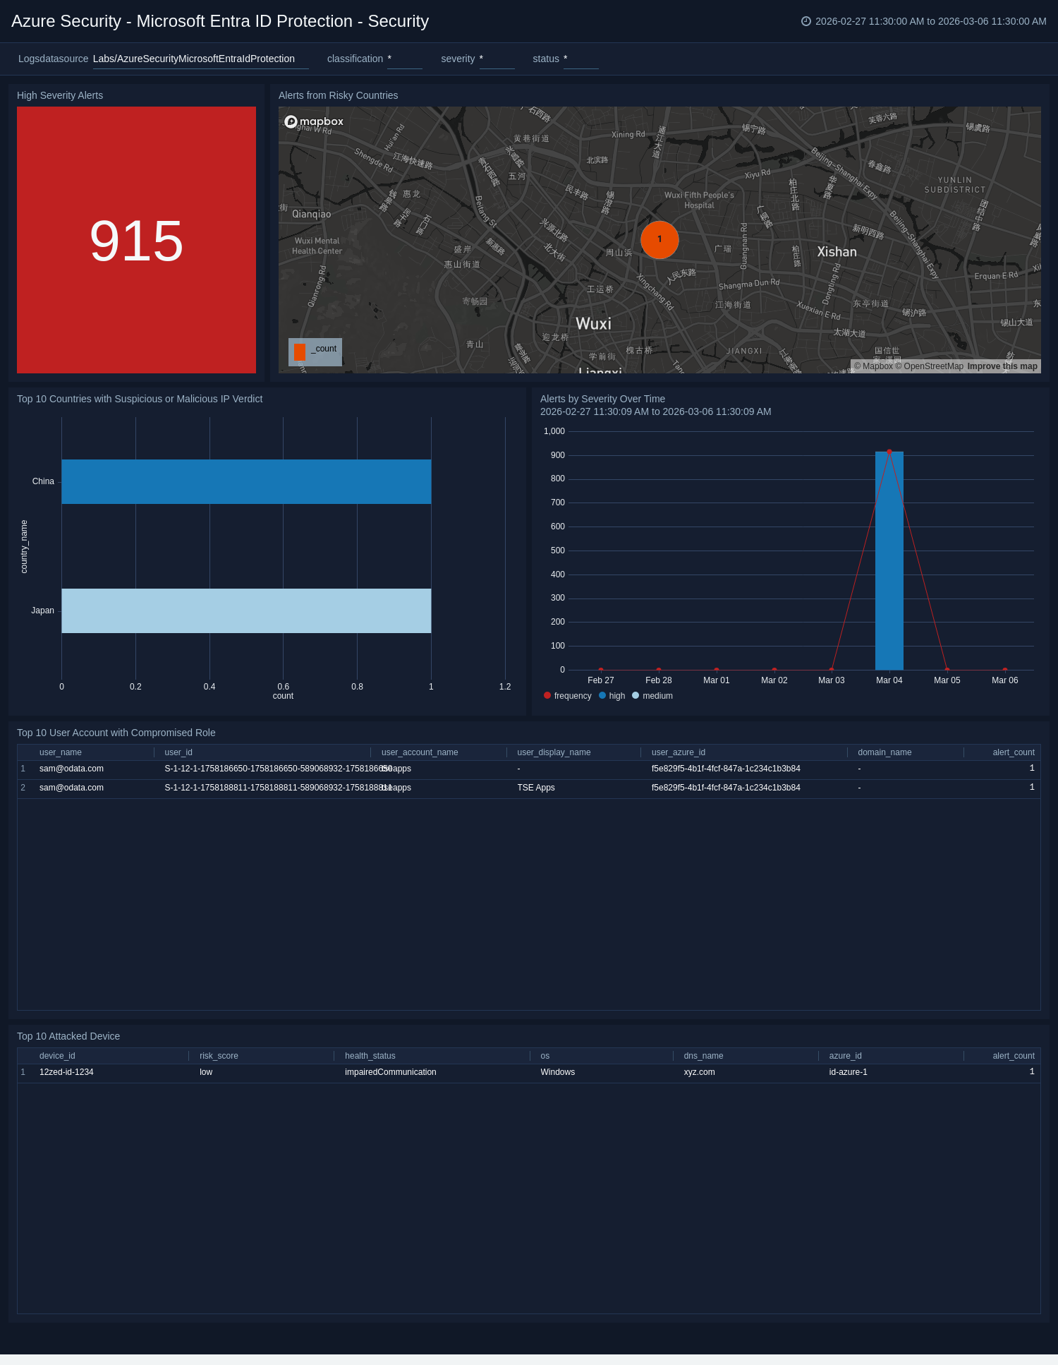Click the China bar in countries chart
This screenshot has width=1058, height=1365.
coord(246,481)
